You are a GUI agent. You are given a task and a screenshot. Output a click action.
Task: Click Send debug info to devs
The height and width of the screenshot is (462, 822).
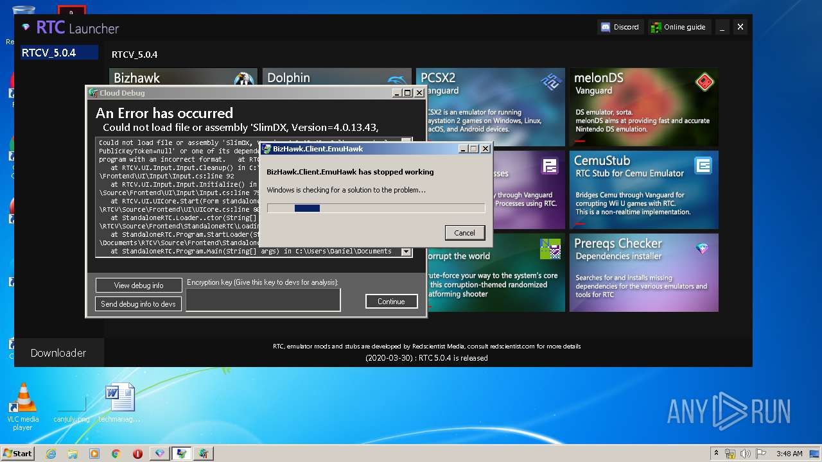(x=139, y=304)
